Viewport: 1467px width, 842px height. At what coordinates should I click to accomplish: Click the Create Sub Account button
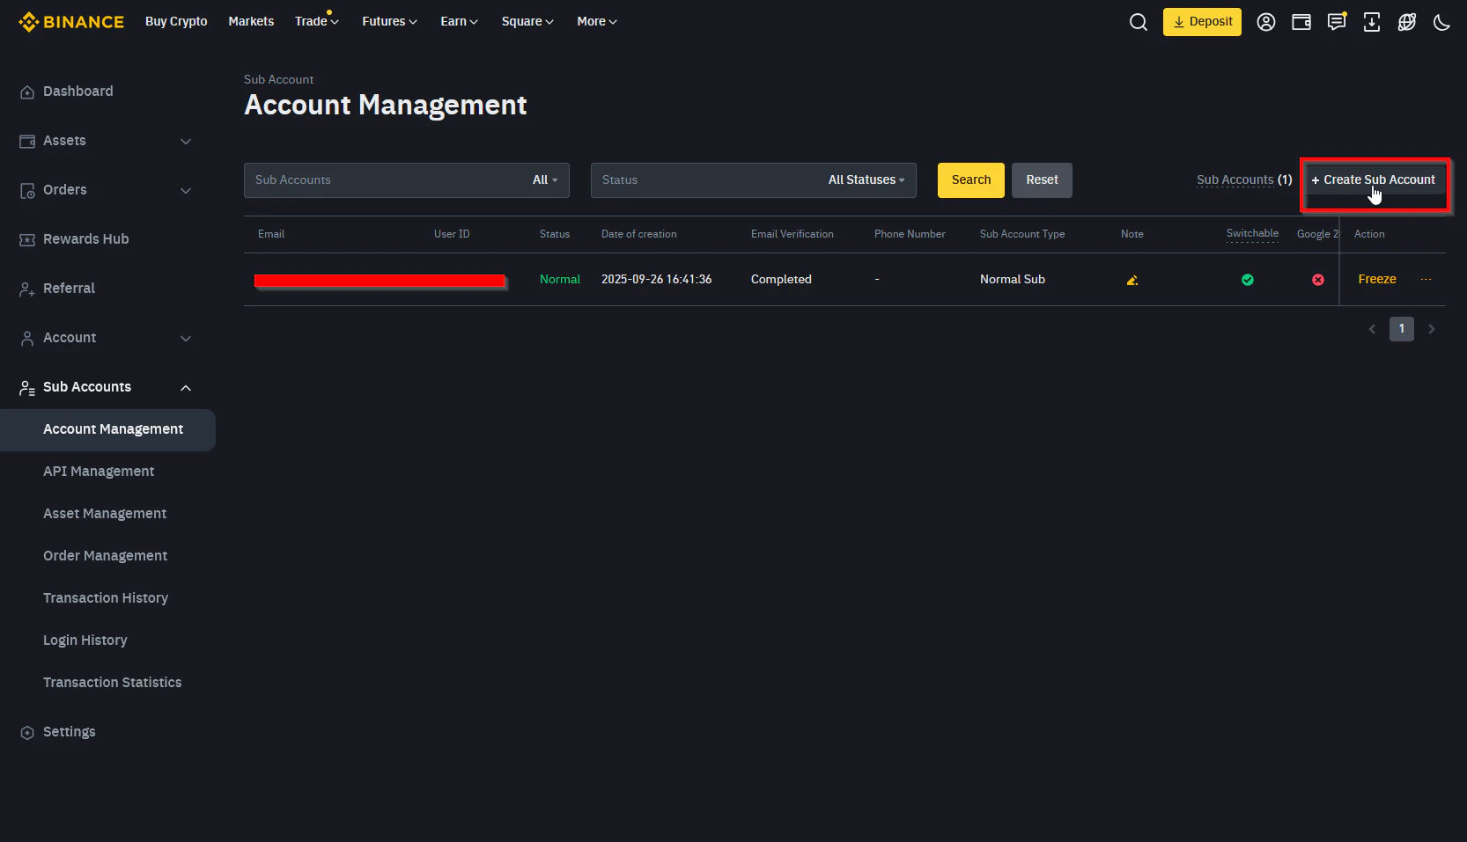pos(1375,179)
